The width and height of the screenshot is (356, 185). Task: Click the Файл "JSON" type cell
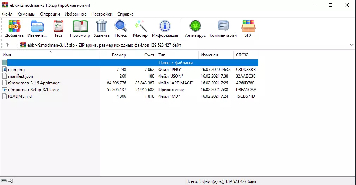point(171,76)
